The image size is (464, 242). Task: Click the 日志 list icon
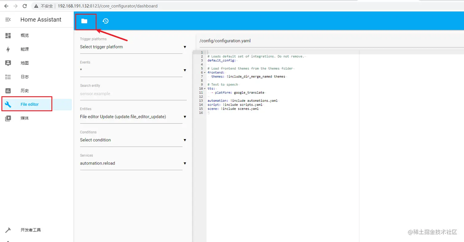pyautogui.click(x=8, y=77)
